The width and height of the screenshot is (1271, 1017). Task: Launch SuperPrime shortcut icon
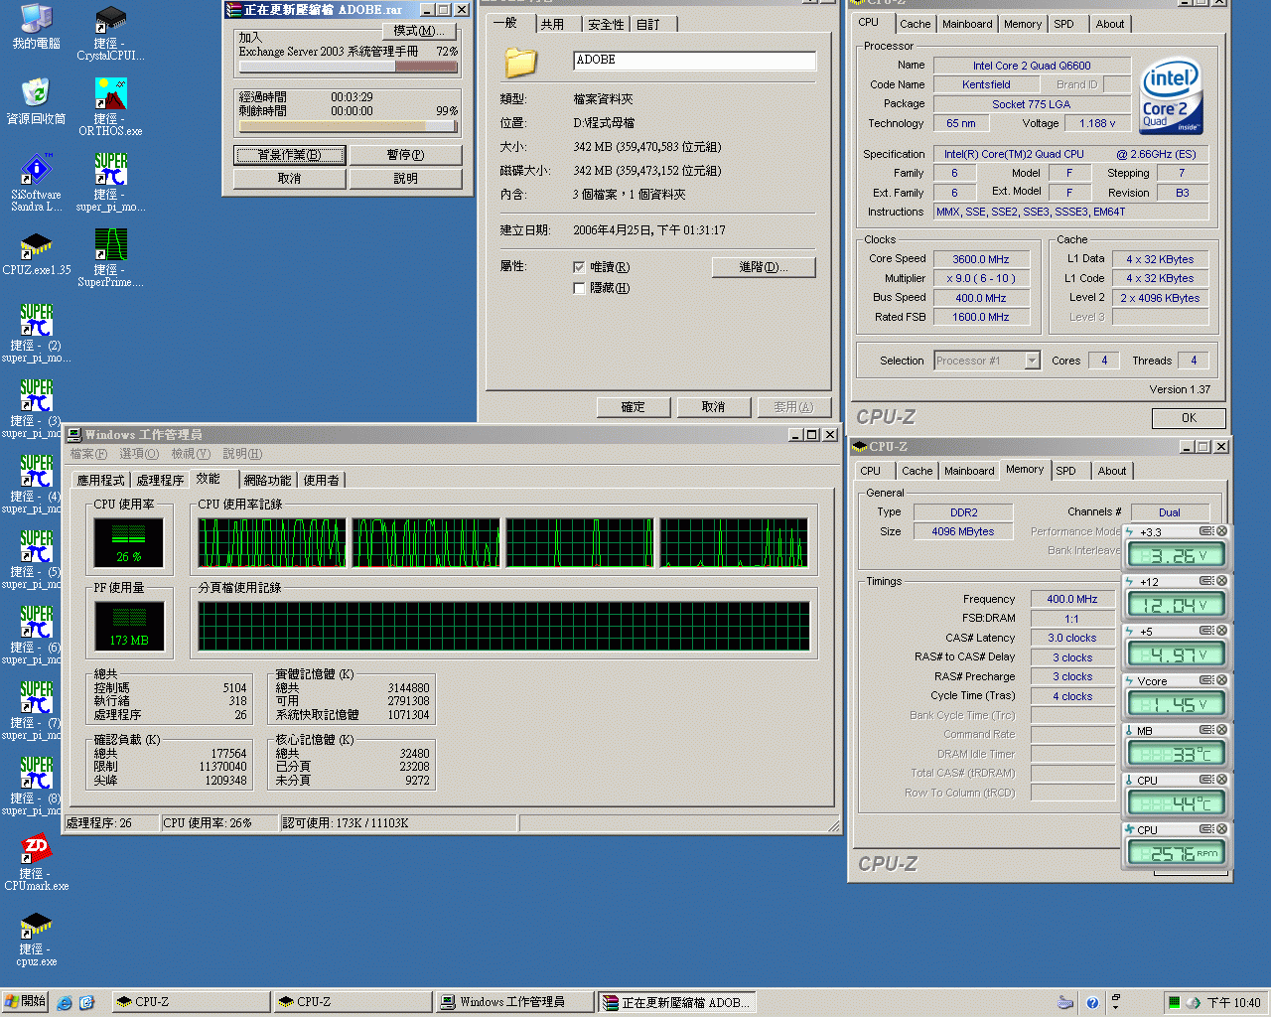[x=111, y=258]
